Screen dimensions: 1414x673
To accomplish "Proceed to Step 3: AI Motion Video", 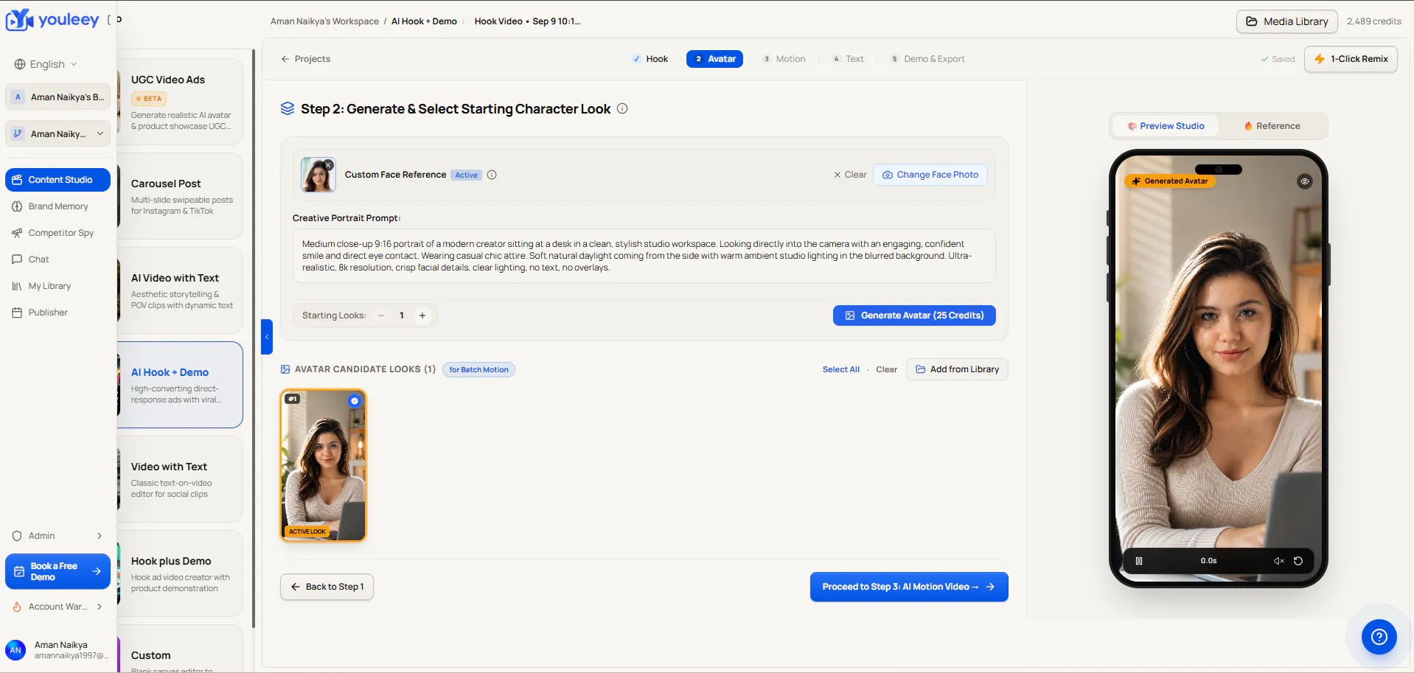I will [909, 587].
